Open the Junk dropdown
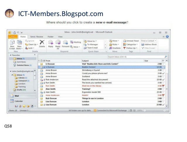This screenshot has height=142, width=187. (30, 48)
